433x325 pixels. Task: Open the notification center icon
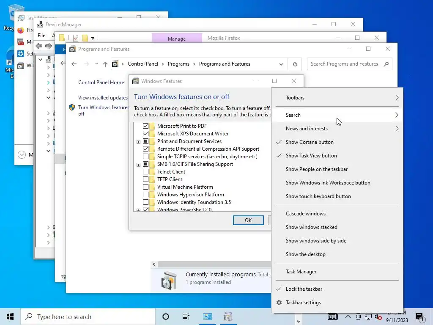pos(419,317)
